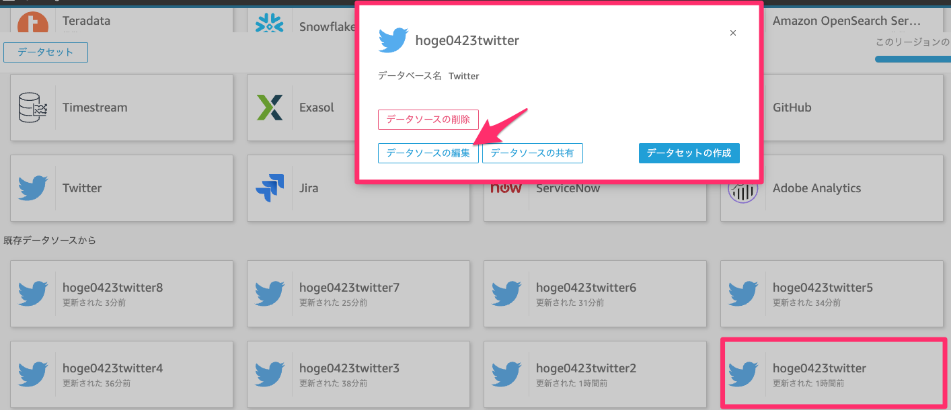
Task: Click the Exasol label text
Action: (x=317, y=108)
